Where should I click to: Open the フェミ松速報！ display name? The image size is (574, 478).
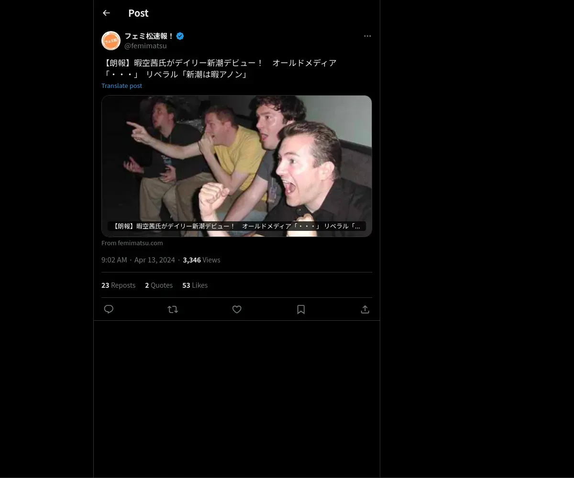pyautogui.click(x=149, y=36)
